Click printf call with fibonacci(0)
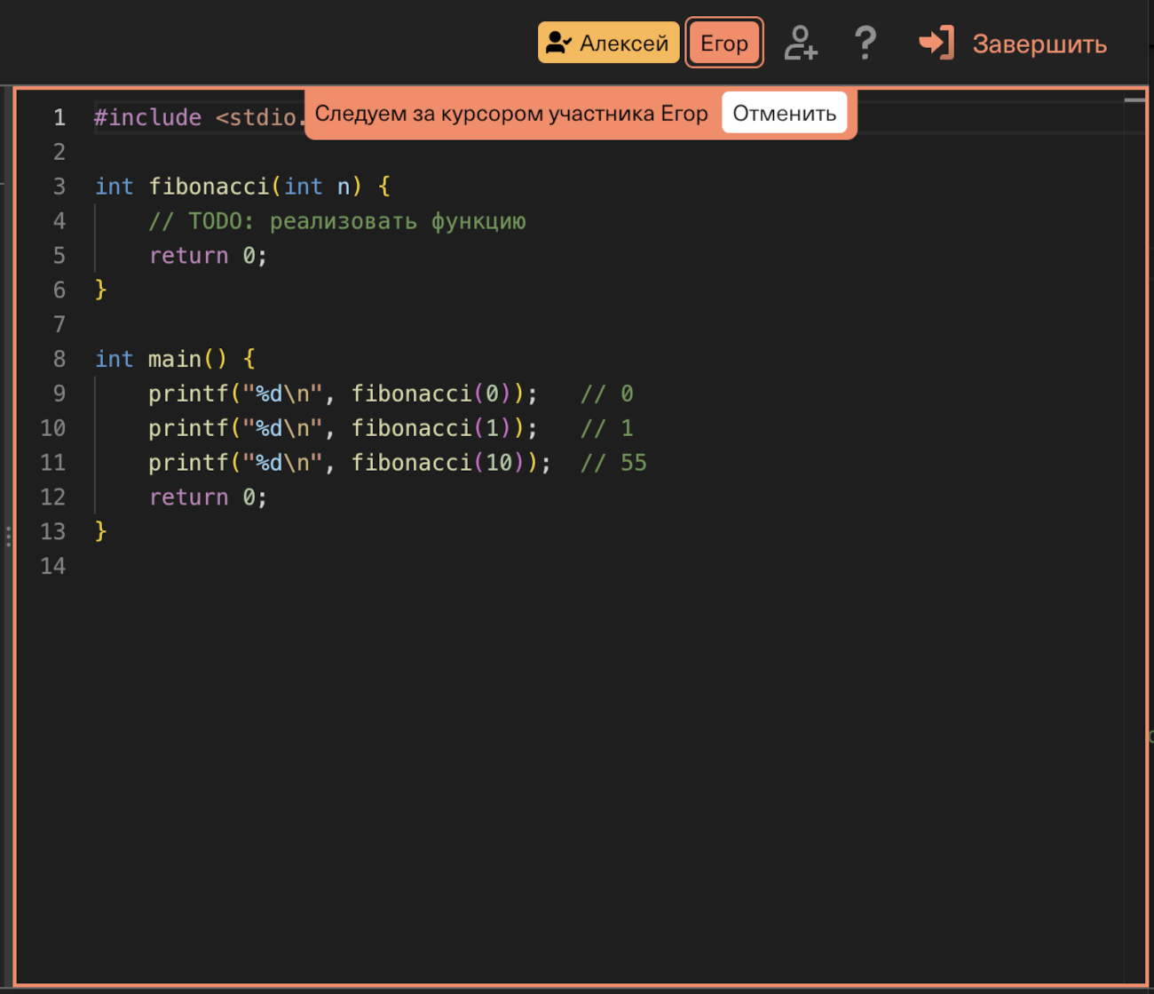Image resolution: width=1154 pixels, height=994 pixels. [x=343, y=394]
